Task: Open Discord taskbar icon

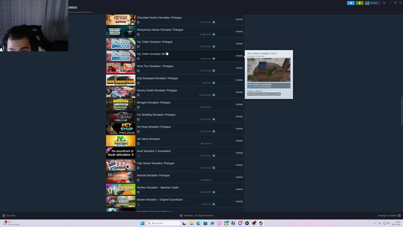Action: pyautogui.click(x=240, y=223)
